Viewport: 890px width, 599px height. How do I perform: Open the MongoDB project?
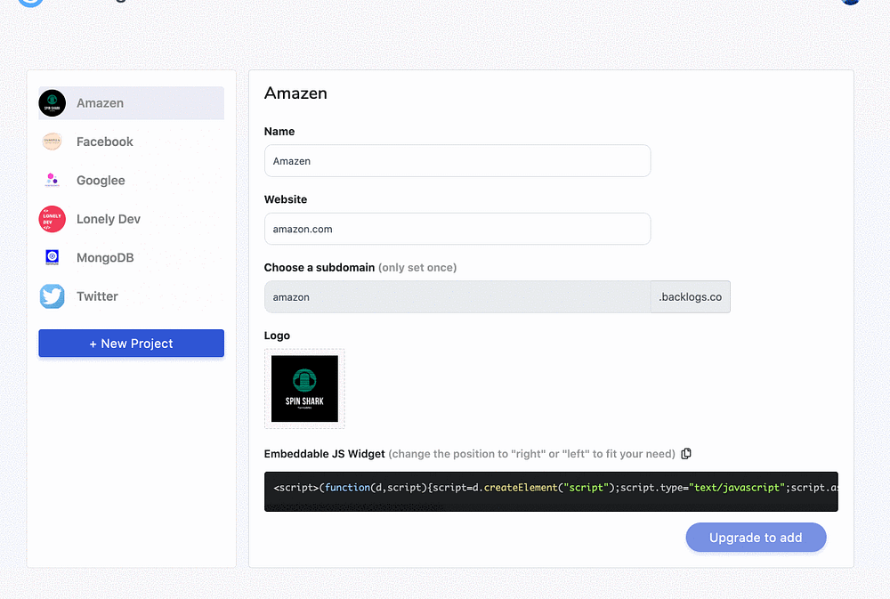(131, 258)
